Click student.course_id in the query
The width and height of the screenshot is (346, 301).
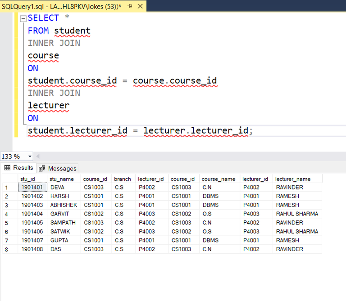coord(73,81)
